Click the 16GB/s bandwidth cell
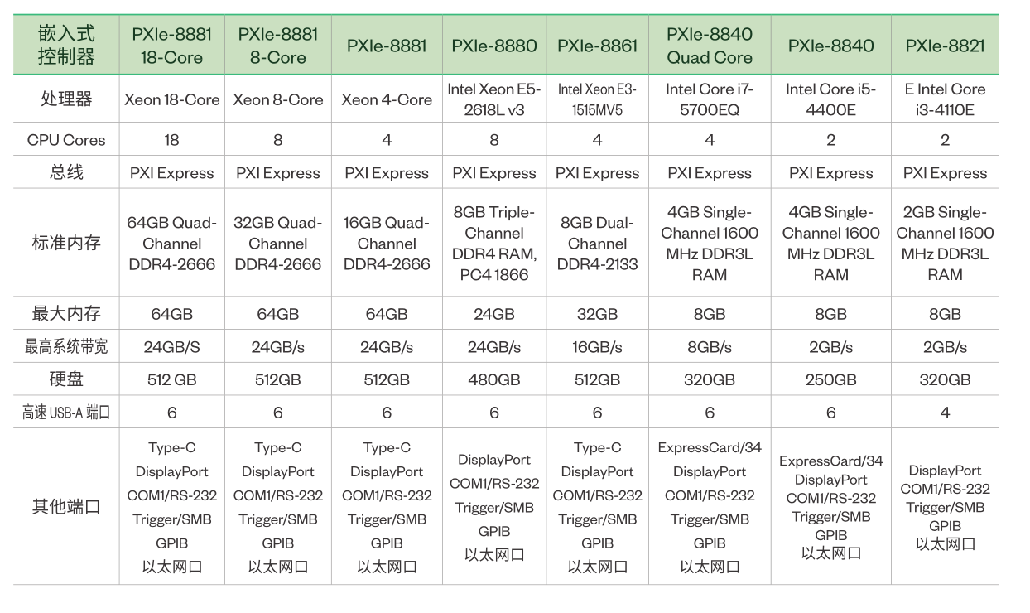The height and width of the screenshot is (613, 1030). pos(598,347)
